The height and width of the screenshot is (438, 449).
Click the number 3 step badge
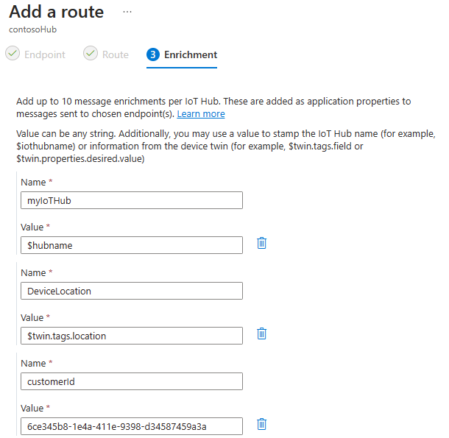153,54
